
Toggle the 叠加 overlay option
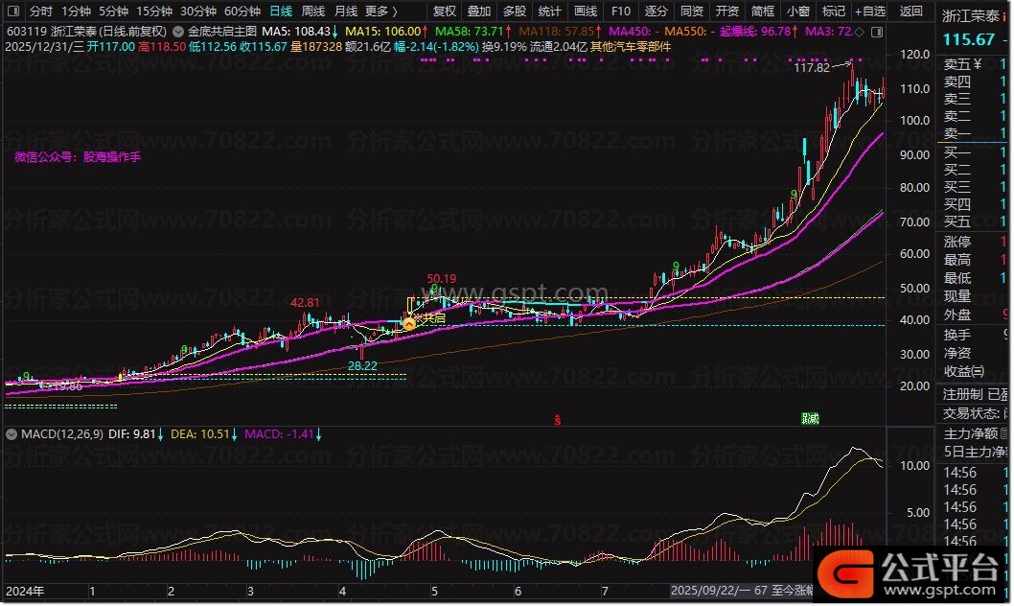[x=478, y=12]
